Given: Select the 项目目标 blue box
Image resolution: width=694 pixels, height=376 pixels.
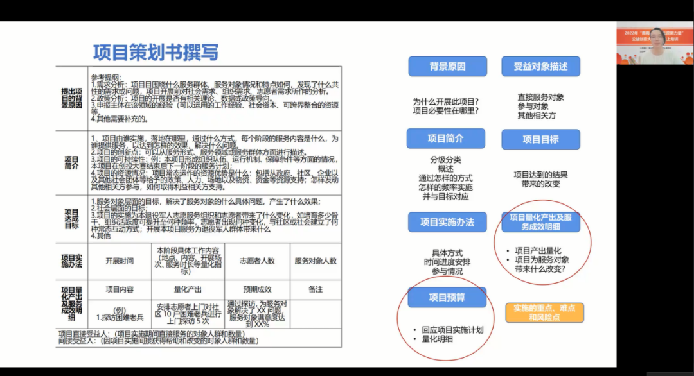Looking at the screenshot, I should pyautogui.click(x=540, y=140).
